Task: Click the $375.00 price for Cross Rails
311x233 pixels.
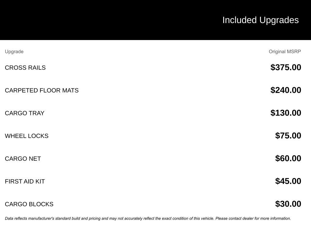Action: pos(285,67)
